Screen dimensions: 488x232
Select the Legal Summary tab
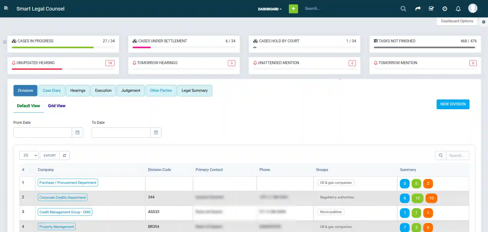(x=195, y=90)
